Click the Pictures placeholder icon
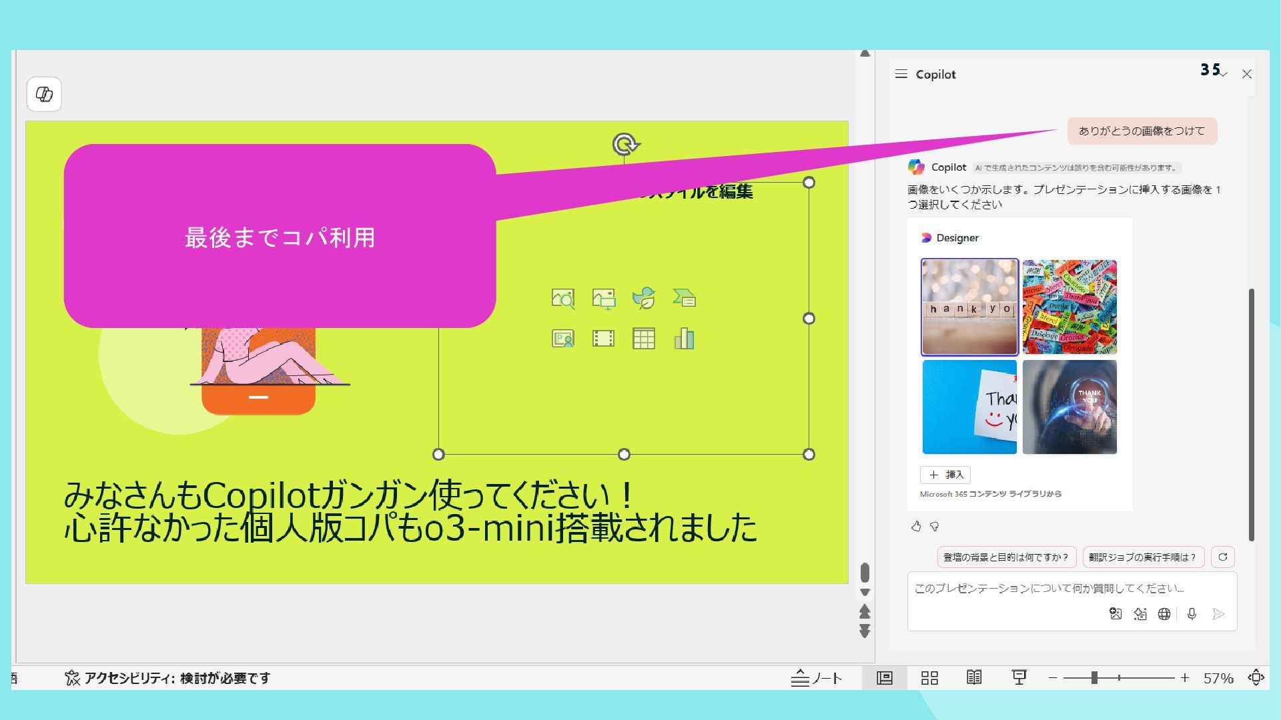Viewport: 1281px width, 720px height. pos(603,298)
